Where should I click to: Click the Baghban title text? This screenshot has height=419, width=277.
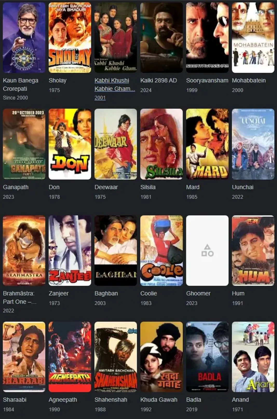[x=106, y=294]
